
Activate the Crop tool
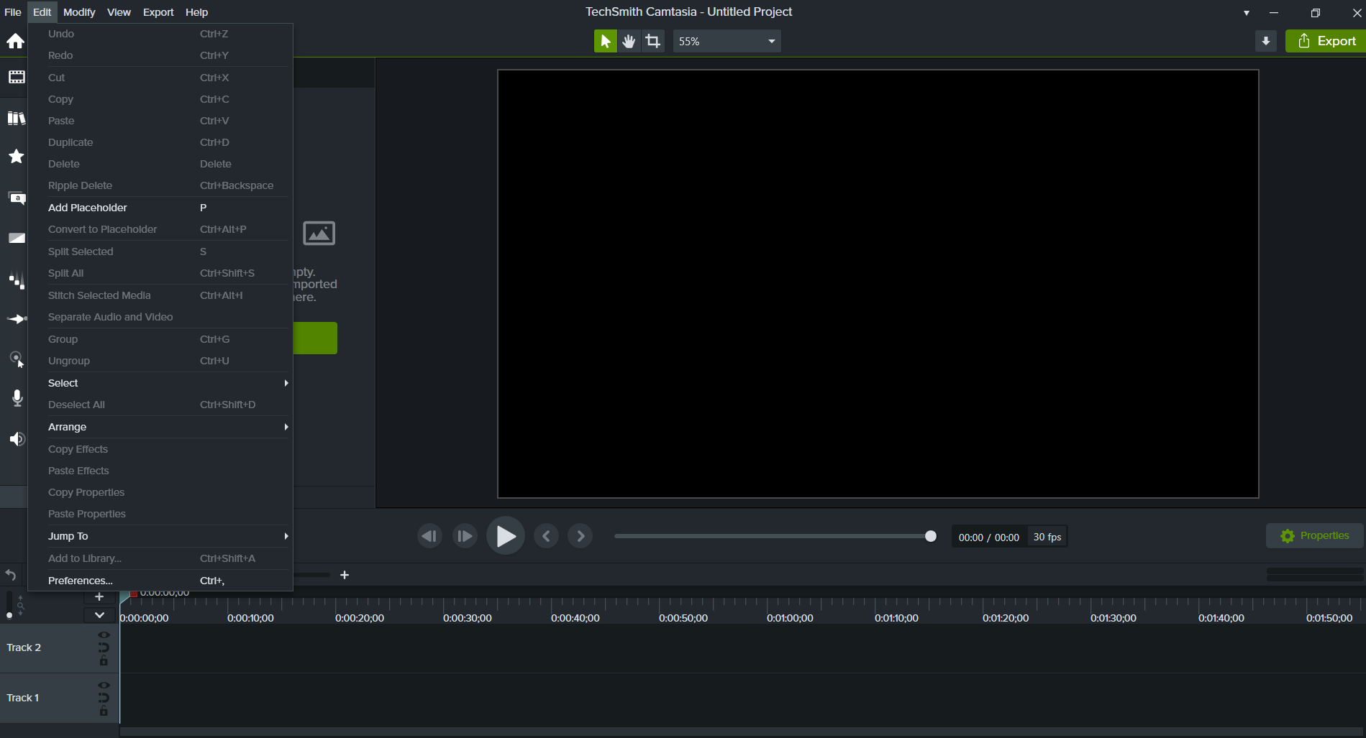coord(652,41)
